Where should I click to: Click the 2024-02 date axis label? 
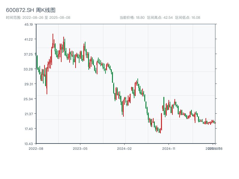pyautogui.click(x=125, y=148)
